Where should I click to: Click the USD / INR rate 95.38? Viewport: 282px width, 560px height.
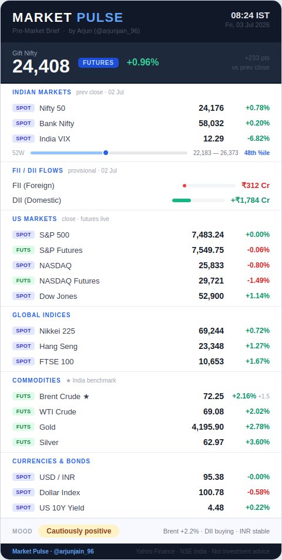(x=214, y=477)
